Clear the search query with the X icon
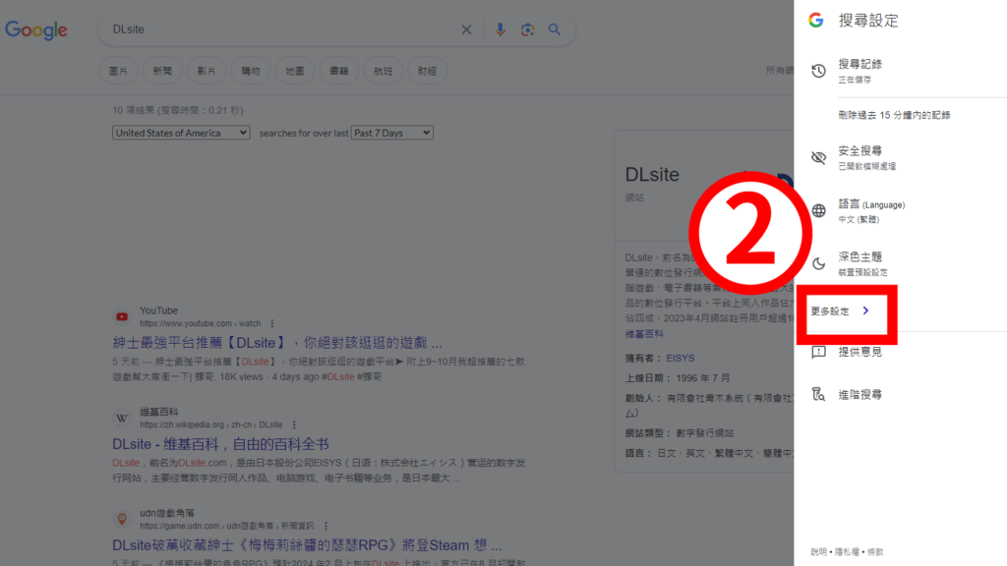The height and width of the screenshot is (566, 1007). (466, 29)
